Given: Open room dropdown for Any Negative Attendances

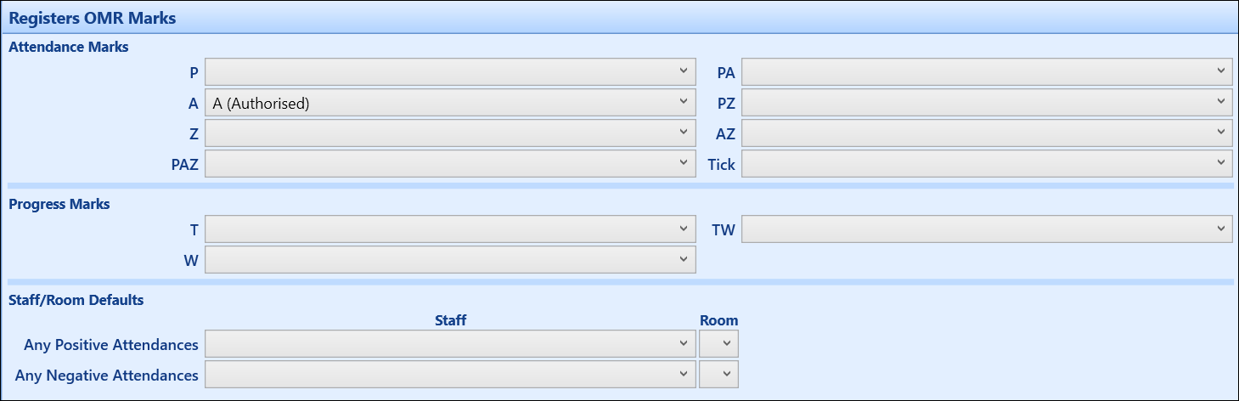Looking at the screenshot, I should 718,375.
